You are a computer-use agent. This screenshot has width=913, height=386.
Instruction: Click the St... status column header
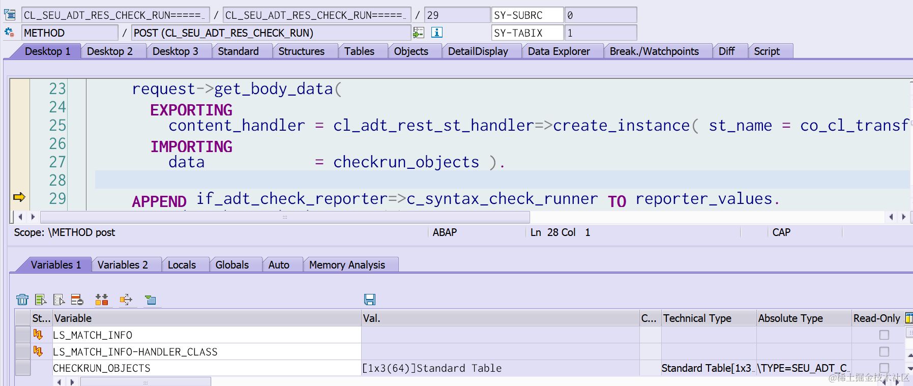[41, 318]
